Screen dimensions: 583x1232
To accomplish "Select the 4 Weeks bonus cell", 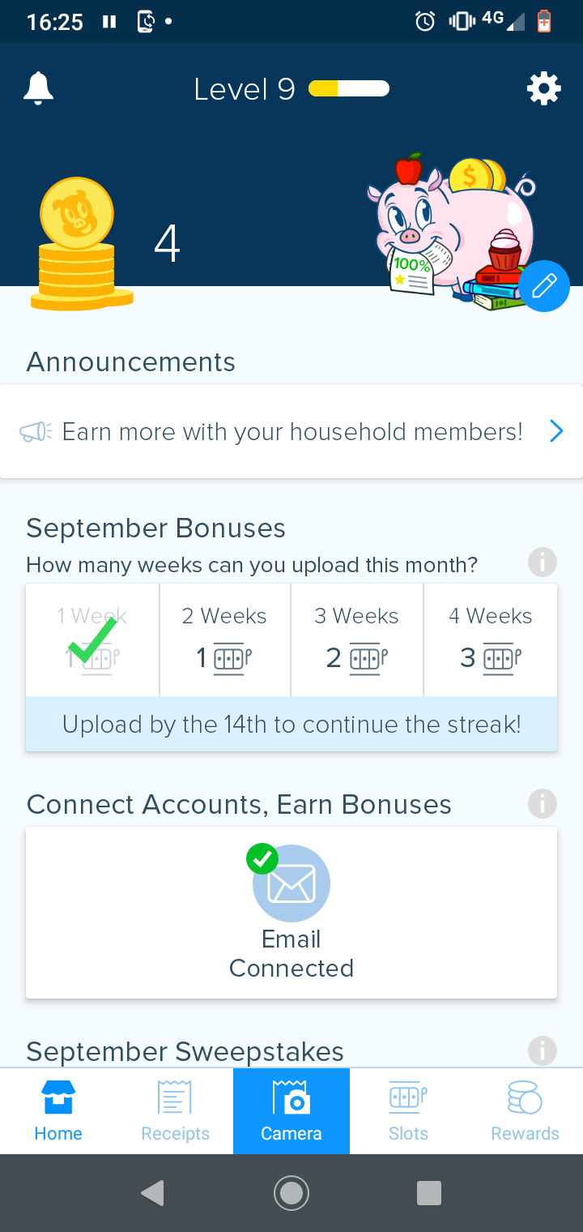I will [x=490, y=640].
